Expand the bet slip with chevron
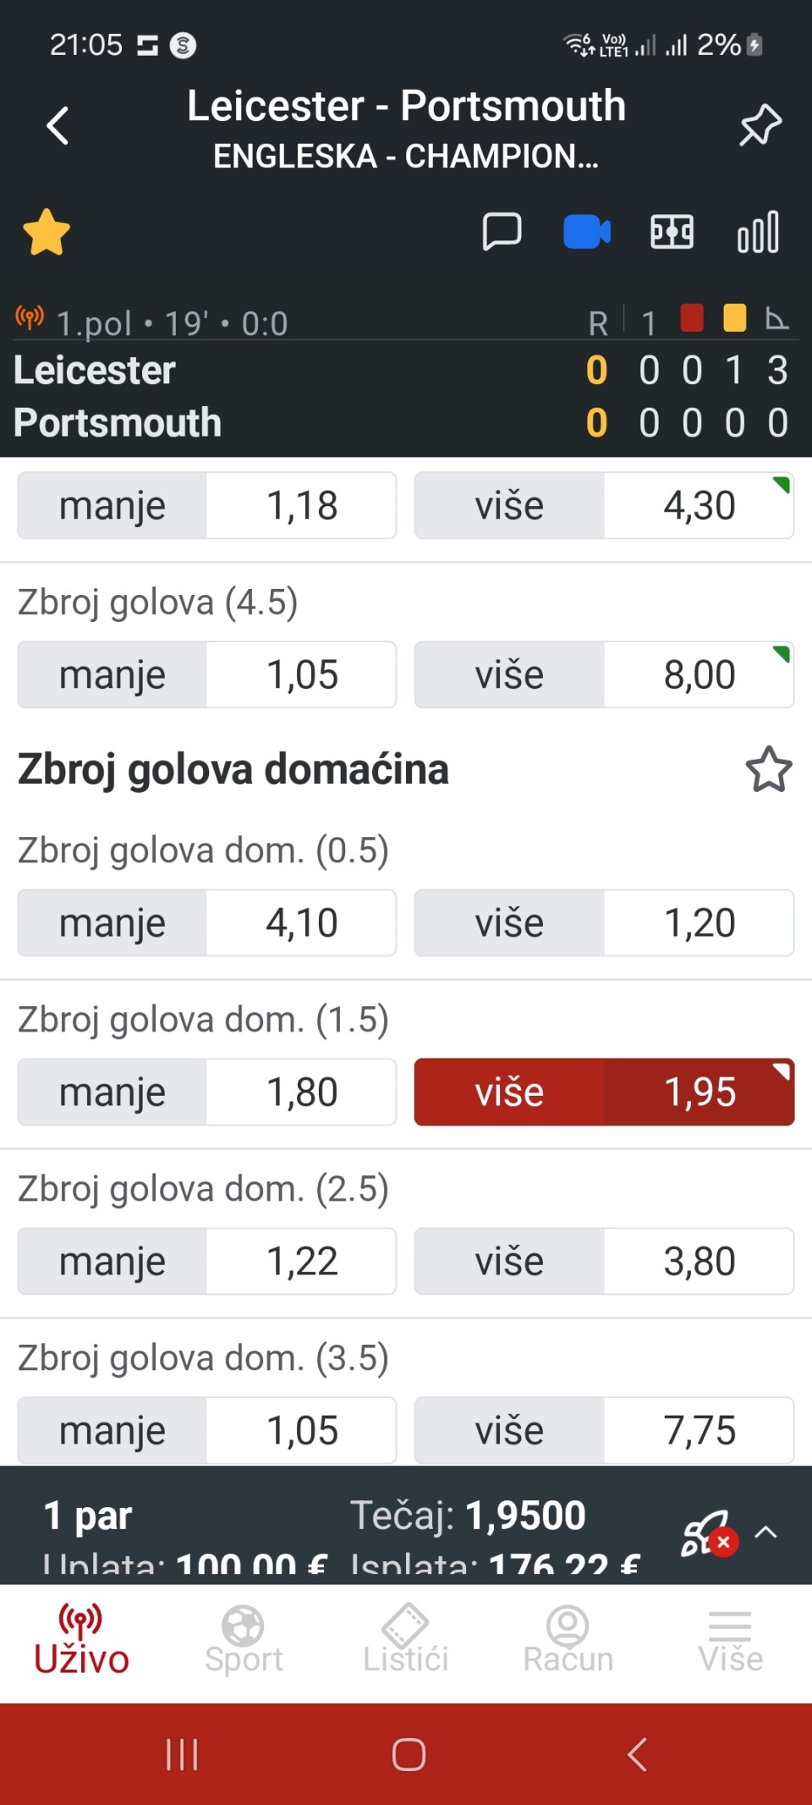812x1805 pixels. tap(766, 1532)
